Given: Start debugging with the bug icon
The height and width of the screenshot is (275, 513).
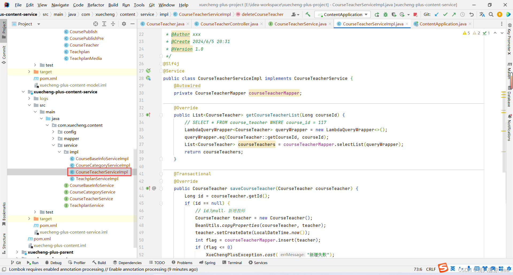Looking at the screenshot, I should tap(385, 14).
